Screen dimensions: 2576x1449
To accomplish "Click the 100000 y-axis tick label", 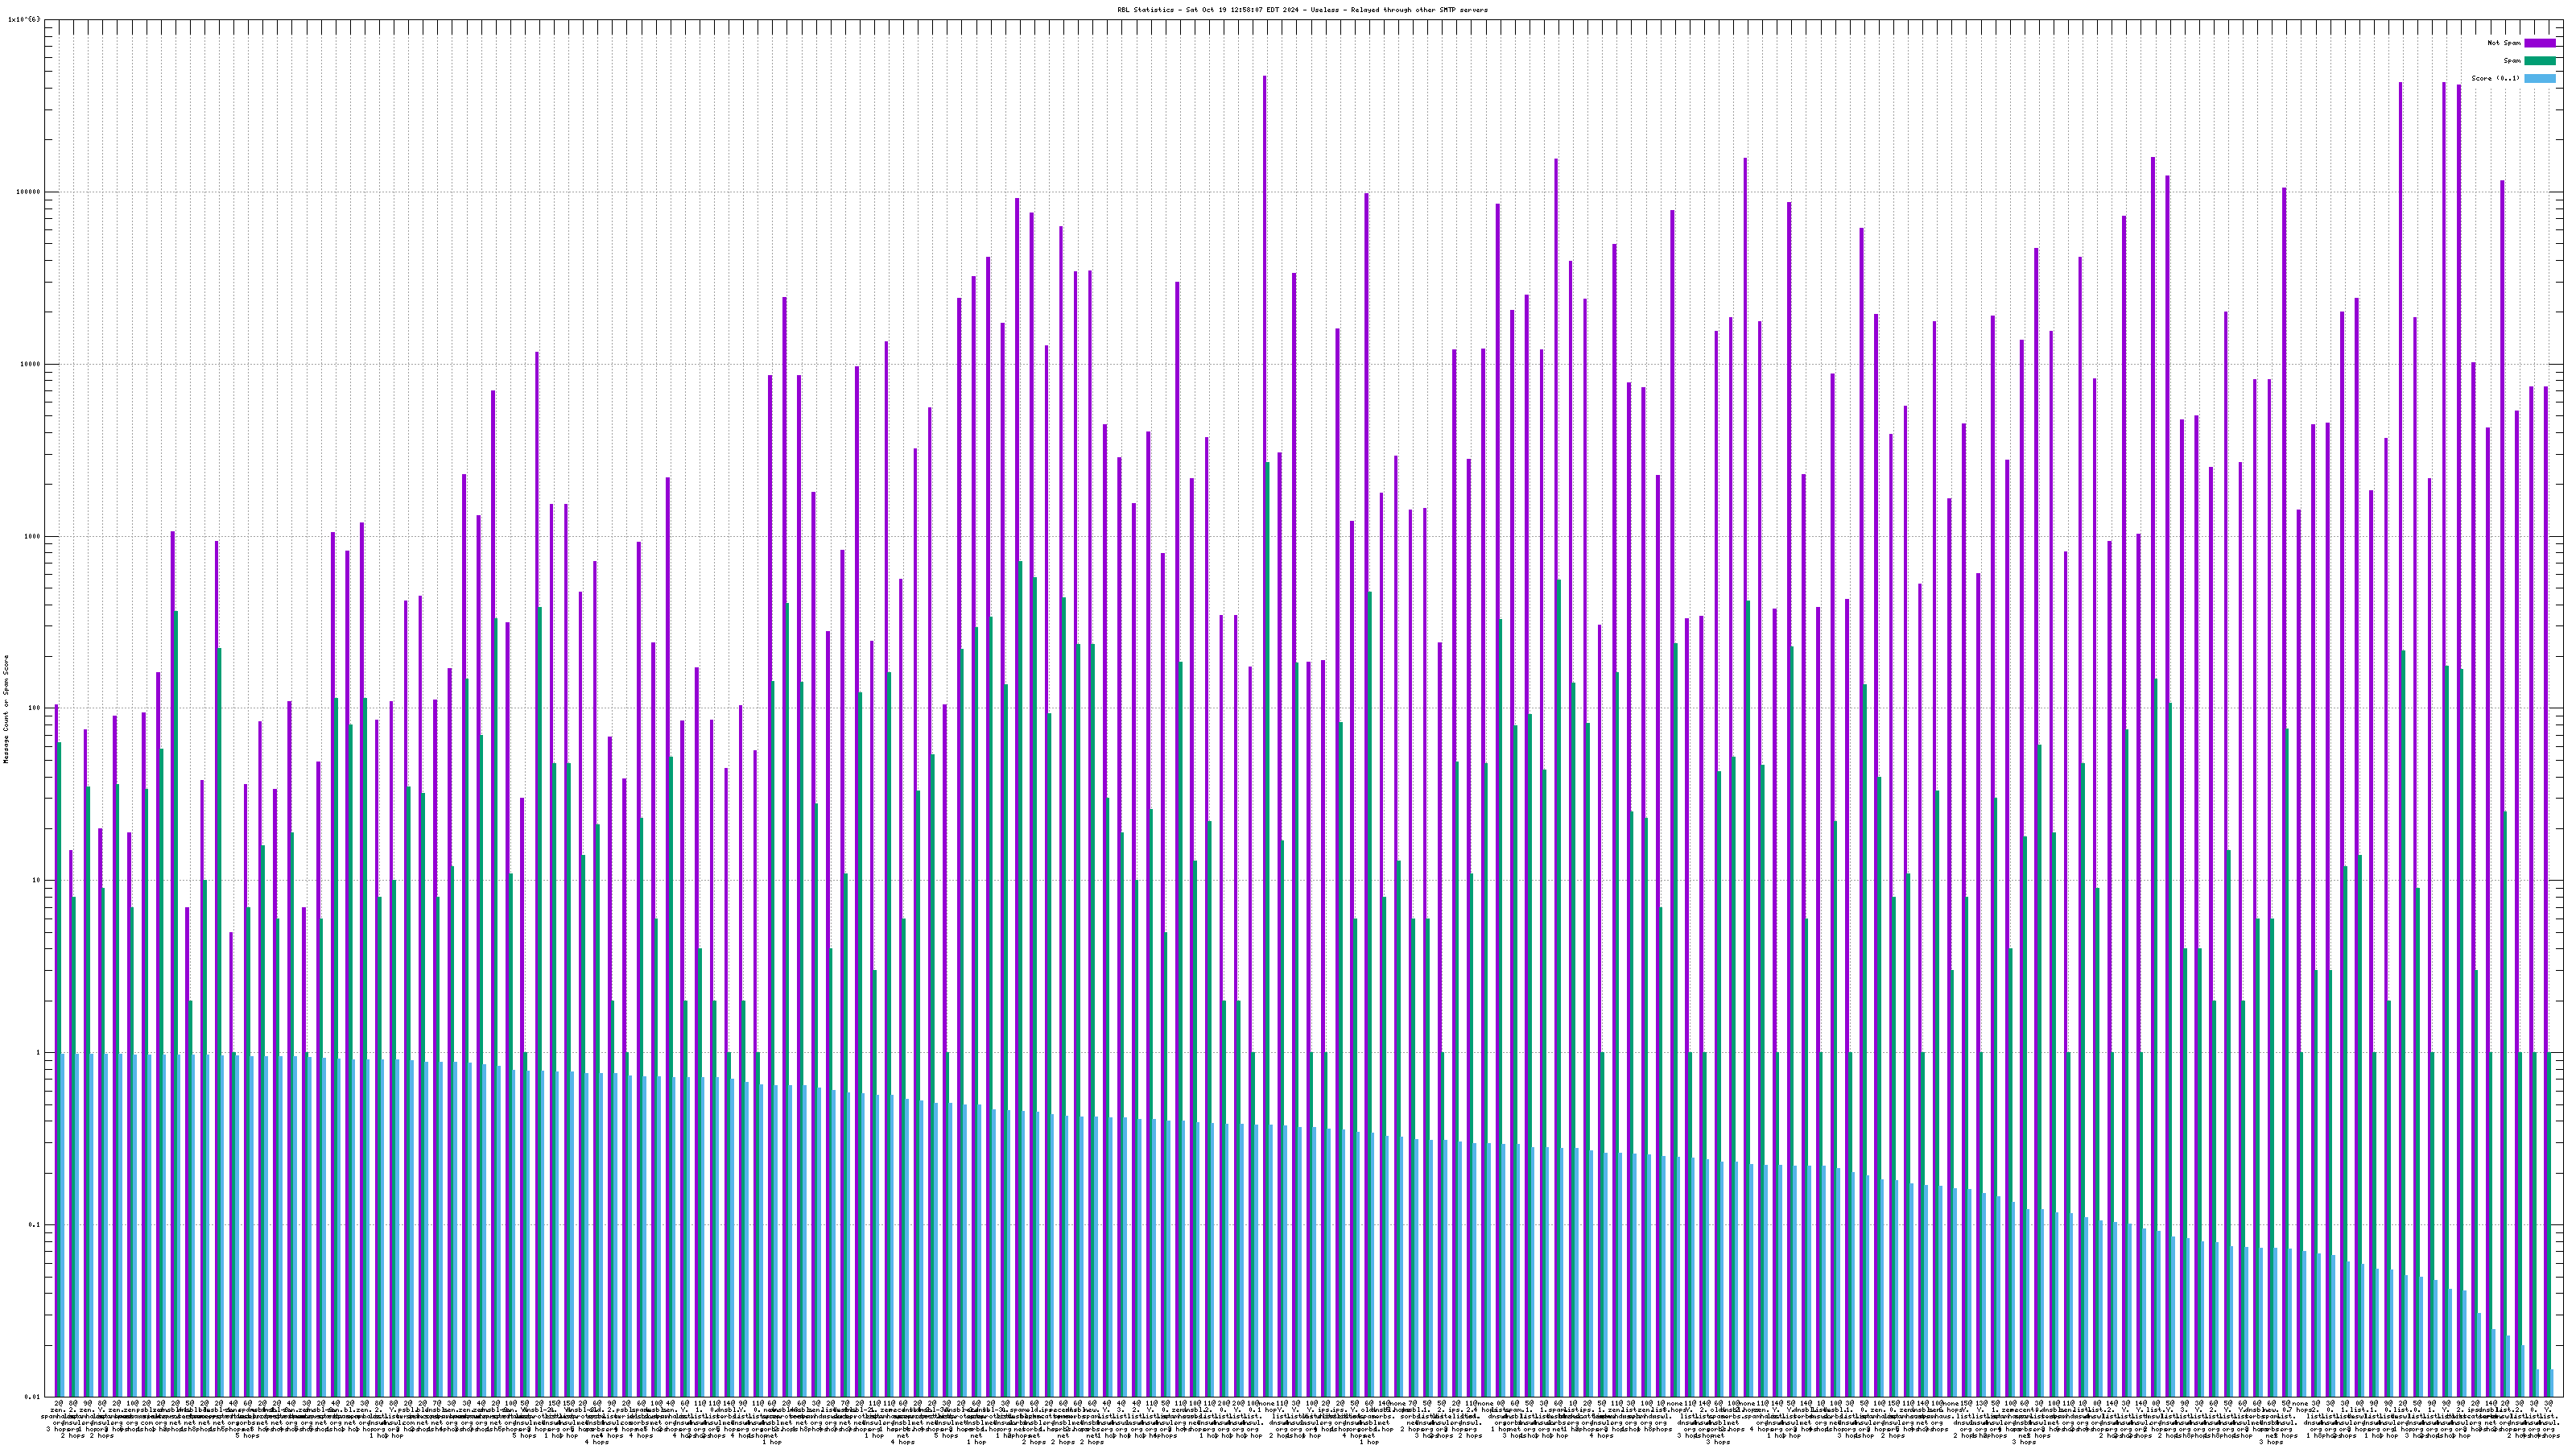I will pyautogui.click(x=28, y=192).
